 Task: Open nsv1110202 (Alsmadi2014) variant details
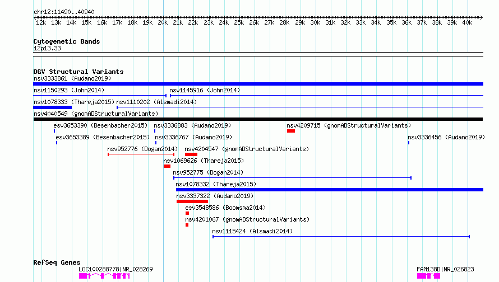(x=156, y=102)
